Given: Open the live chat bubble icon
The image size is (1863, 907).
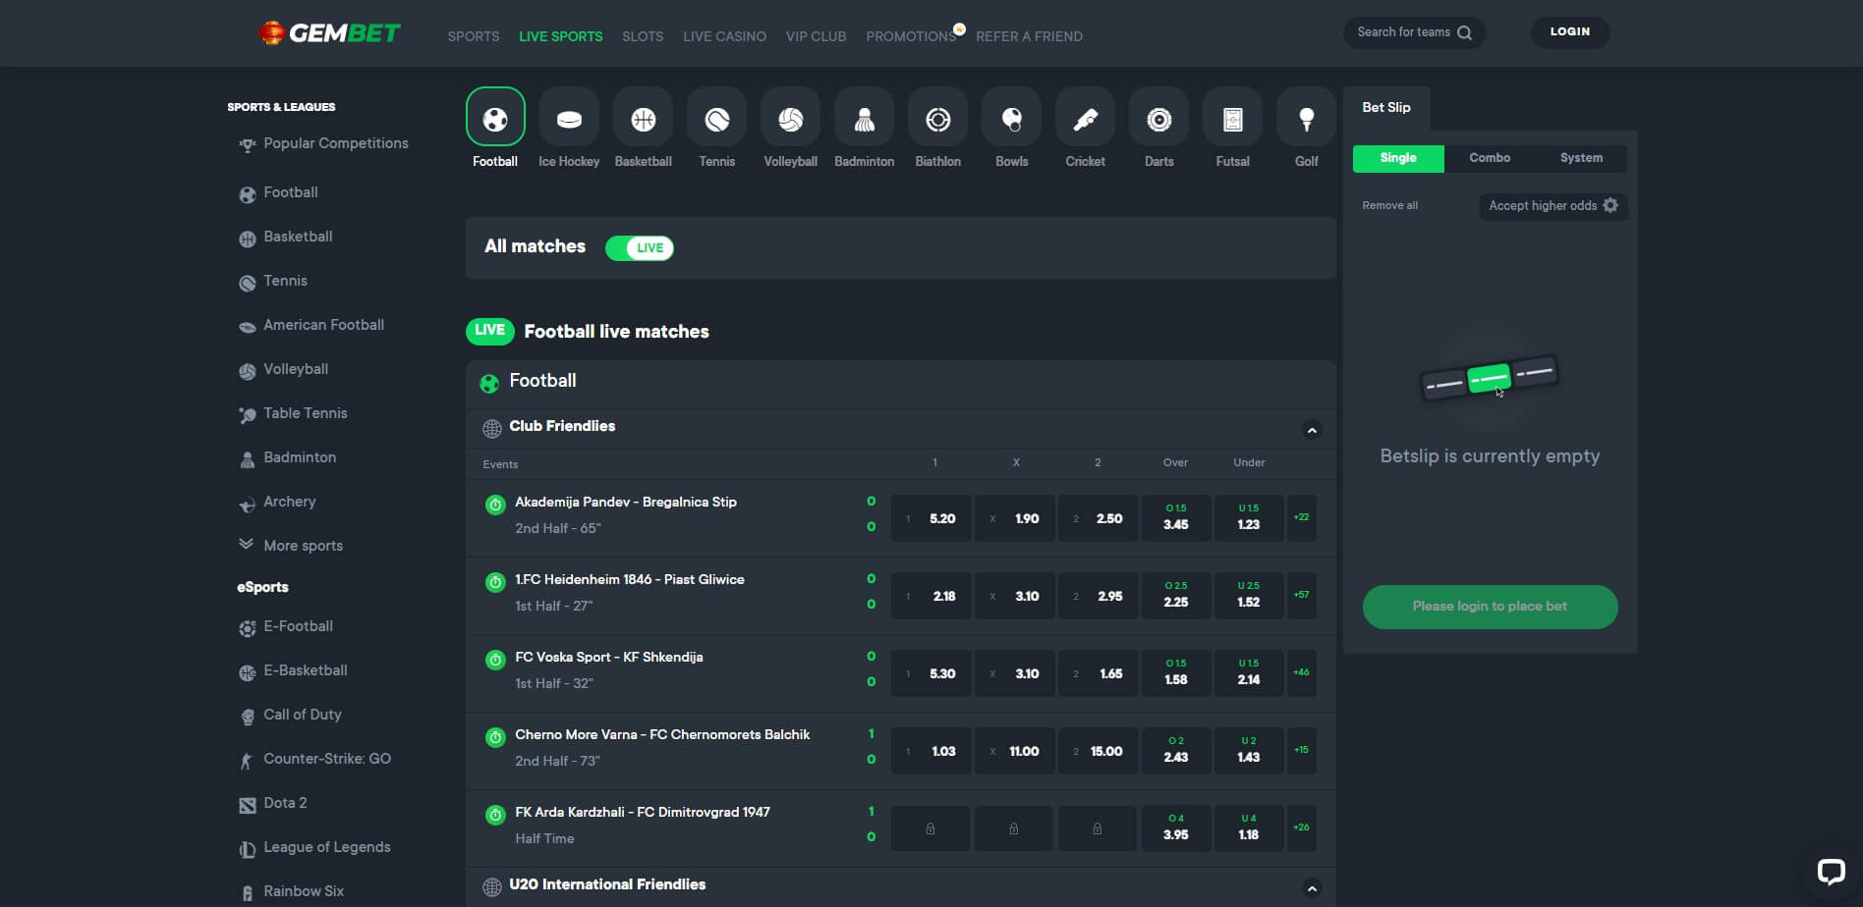Looking at the screenshot, I should (x=1831, y=871).
